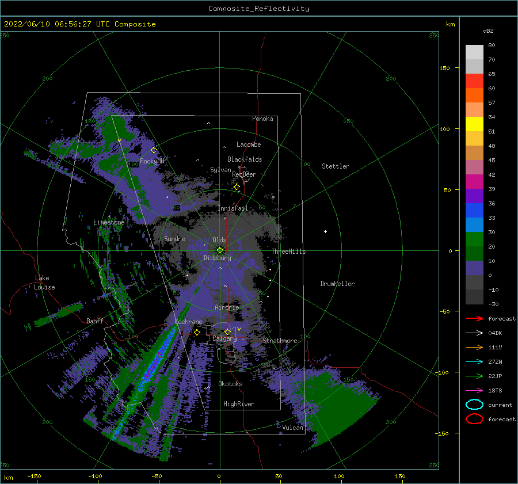Select the 54 dBZ yellow color swatch

(x=474, y=124)
